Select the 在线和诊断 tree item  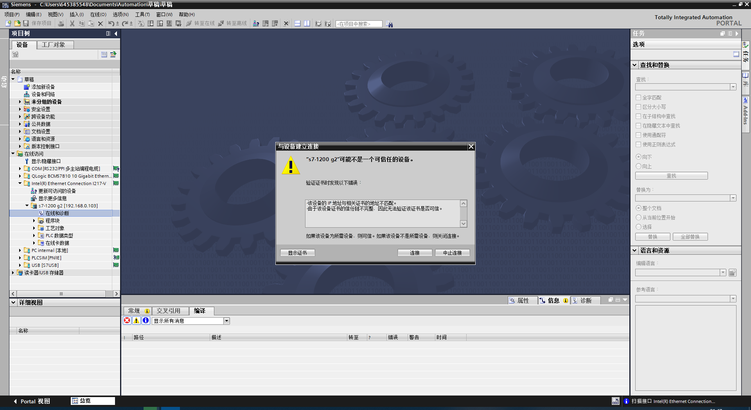pos(57,213)
